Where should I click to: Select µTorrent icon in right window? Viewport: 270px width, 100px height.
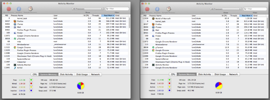(x=153, y=47)
